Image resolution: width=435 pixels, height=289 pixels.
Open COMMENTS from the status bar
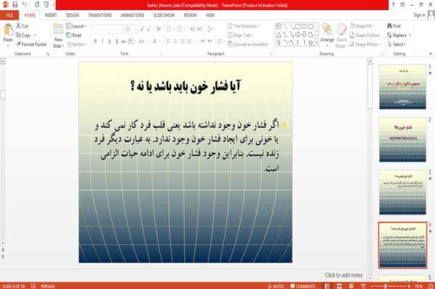pos(302,286)
